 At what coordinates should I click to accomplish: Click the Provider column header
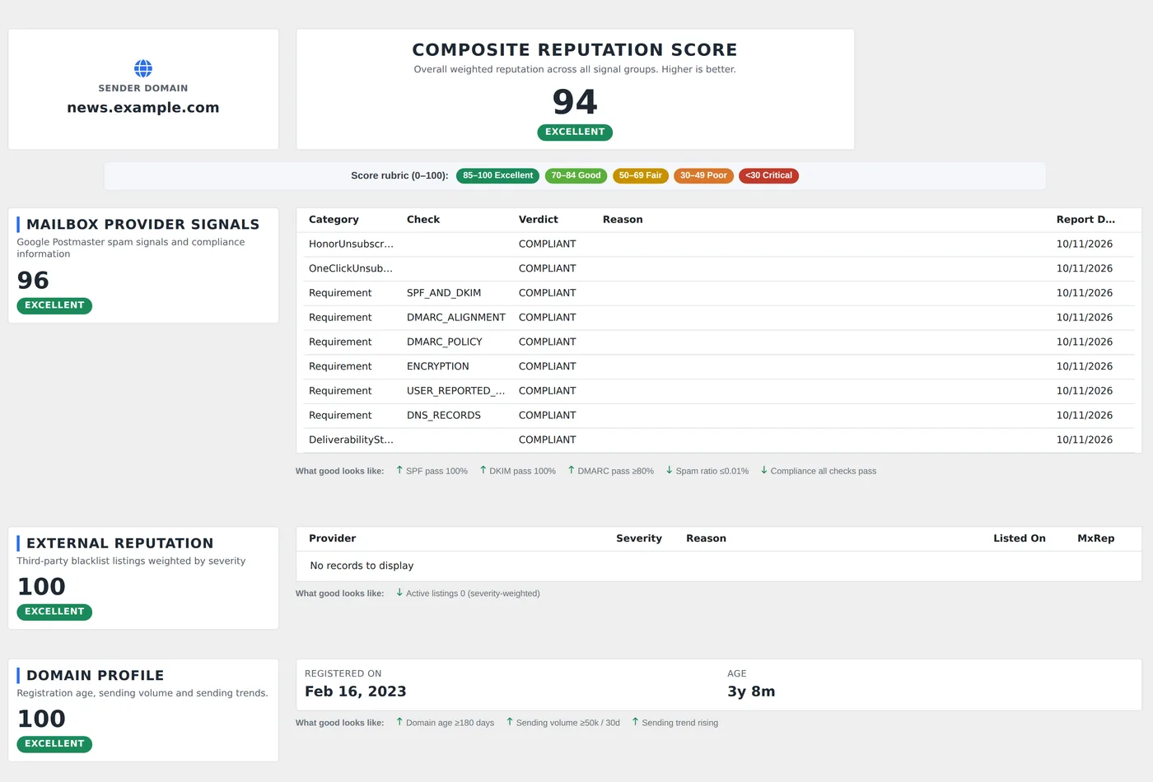coord(333,538)
